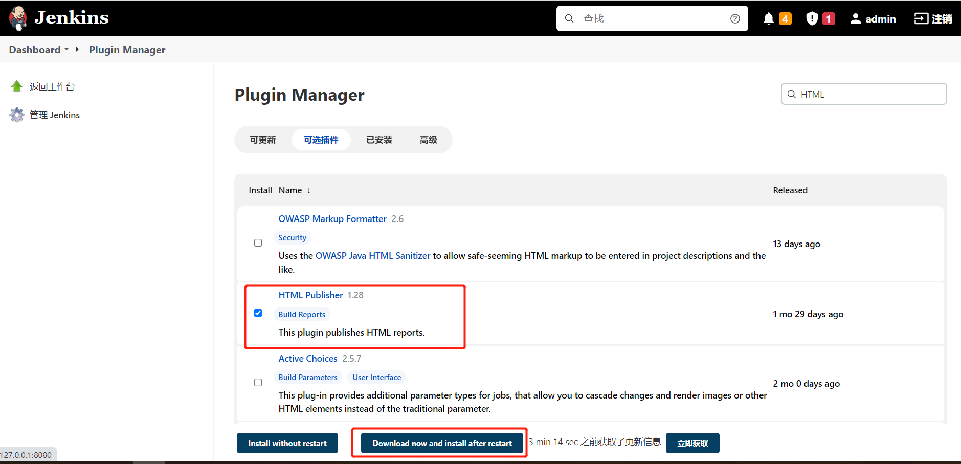The width and height of the screenshot is (961, 464).
Task: Click the 注销 logout link
Action: tap(942, 19)
